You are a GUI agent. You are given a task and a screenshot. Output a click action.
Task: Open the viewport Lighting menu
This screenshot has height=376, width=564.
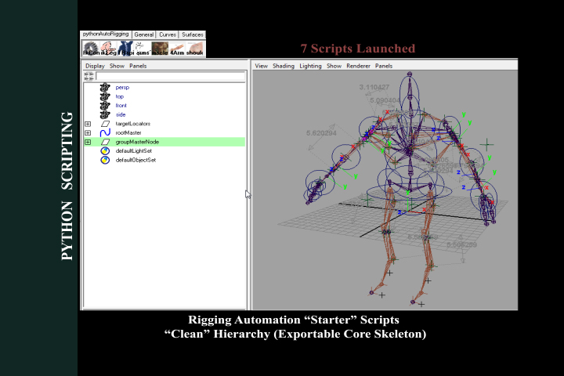coord(310,66)
